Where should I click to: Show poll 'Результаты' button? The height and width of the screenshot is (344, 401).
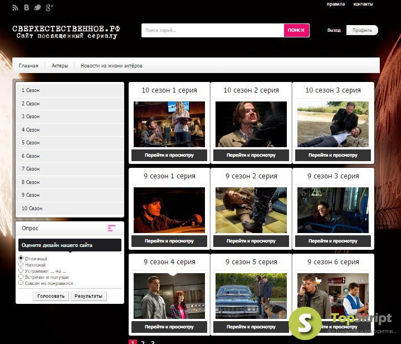click(x=89, y=296)
